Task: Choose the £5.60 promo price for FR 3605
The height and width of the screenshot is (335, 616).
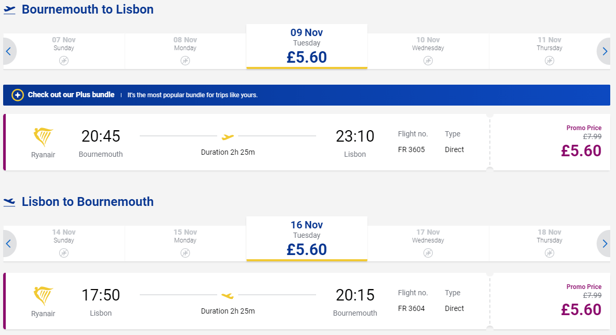Action: (581, 151)
